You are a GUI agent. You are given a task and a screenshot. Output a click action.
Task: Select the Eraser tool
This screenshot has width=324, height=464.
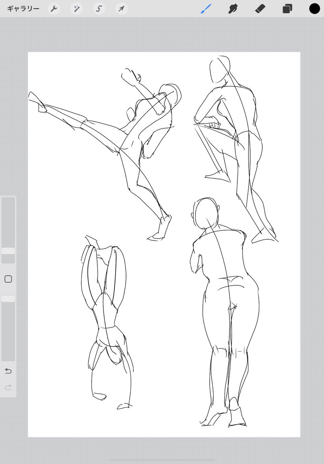(x=260, y=9)
